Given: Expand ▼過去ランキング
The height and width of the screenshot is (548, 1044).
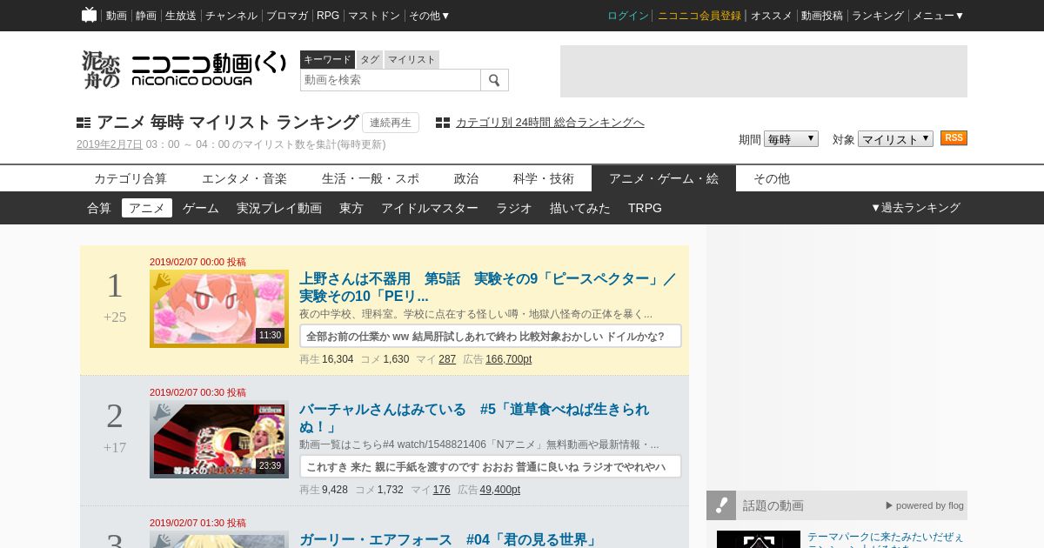Looking at the screenshot, I should point(915,208).
